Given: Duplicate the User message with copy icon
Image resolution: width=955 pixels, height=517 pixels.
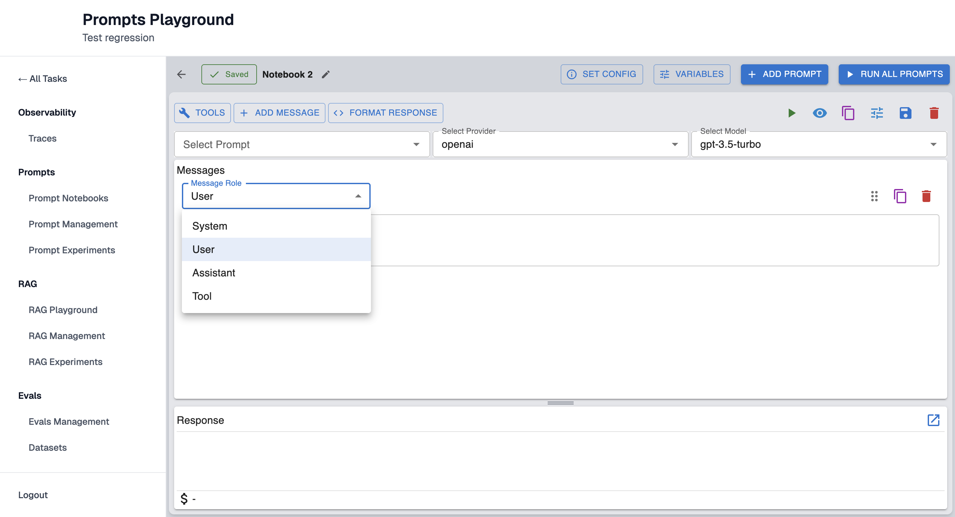Looking at the screenshot, I should pyautogui.click(x=900, y=196).
